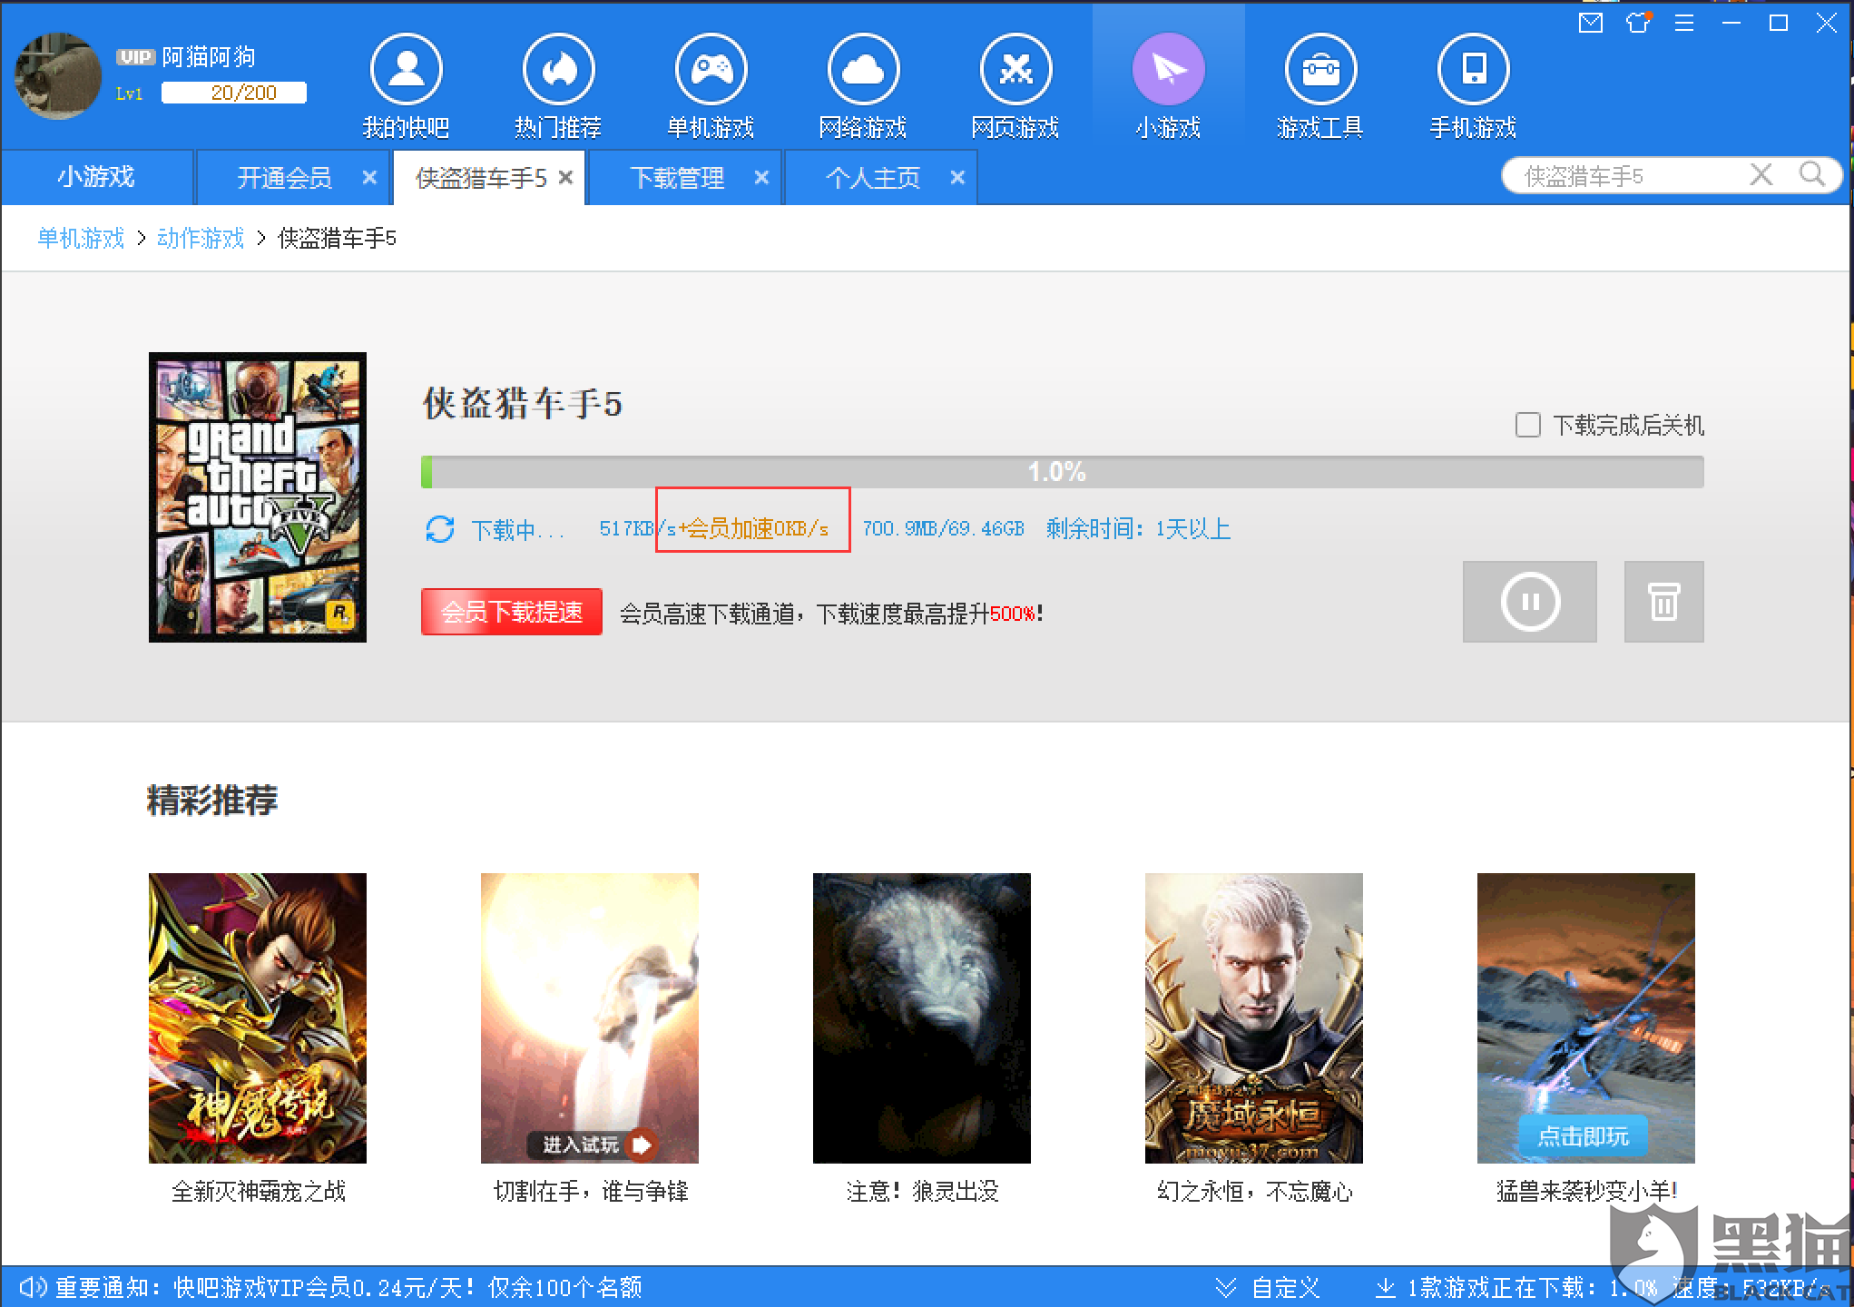This screenshot has height=1307, width=1854.
Task: Pause the GTA5 download
Action: pyautogui.click(x=1530, y=602)
